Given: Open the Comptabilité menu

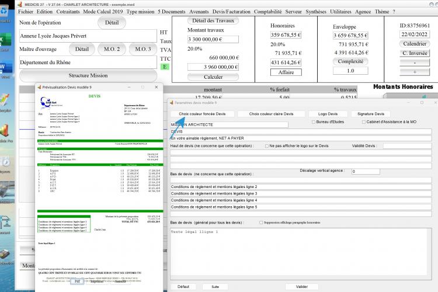Looking at the screenshot, I should [x=267, y=12].
